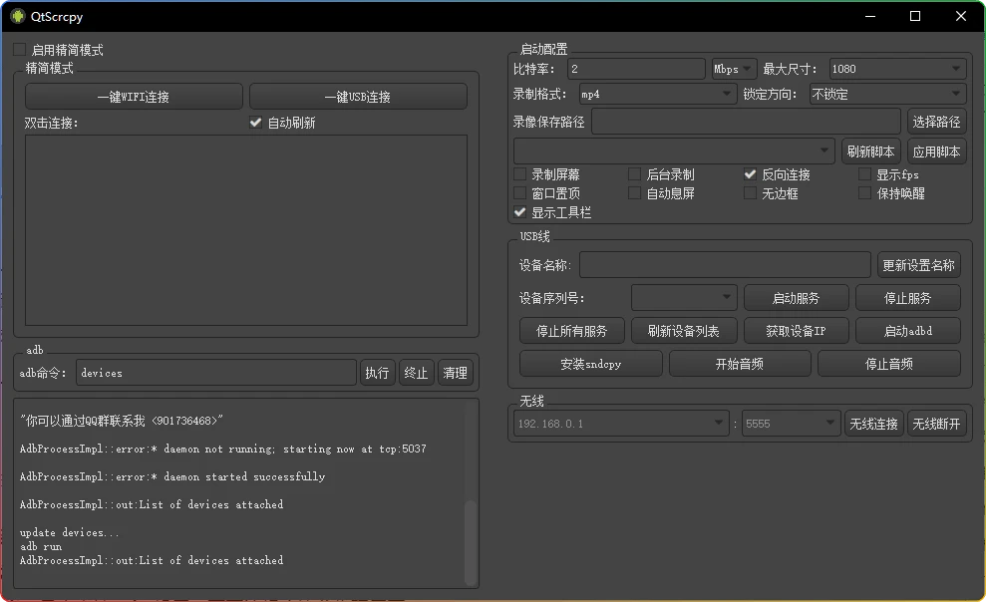Open the 设备序列号 device serial dropdown
The width and height of the screenshot is (986, 602).
684,297
